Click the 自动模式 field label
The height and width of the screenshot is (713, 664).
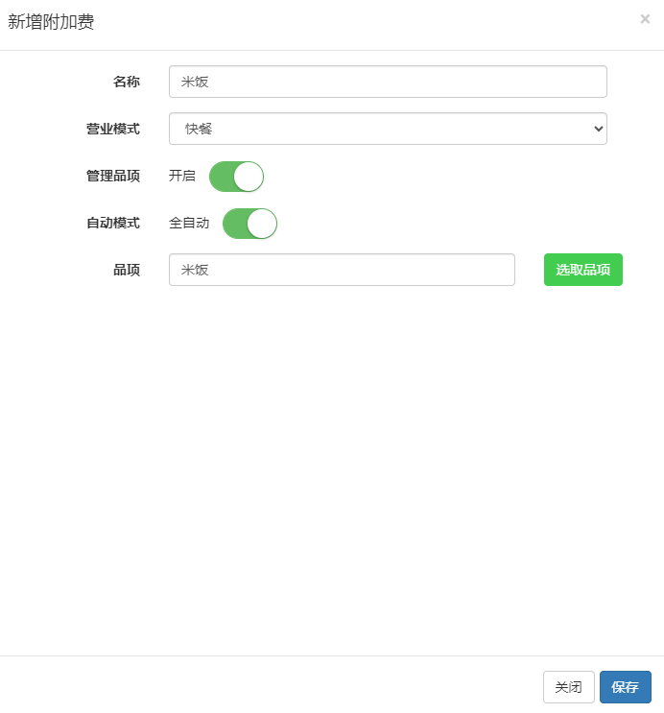pyautogui.click(x=113, y=224)
